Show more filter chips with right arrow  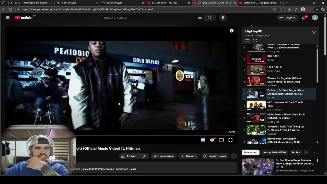(x=314, y=153)
